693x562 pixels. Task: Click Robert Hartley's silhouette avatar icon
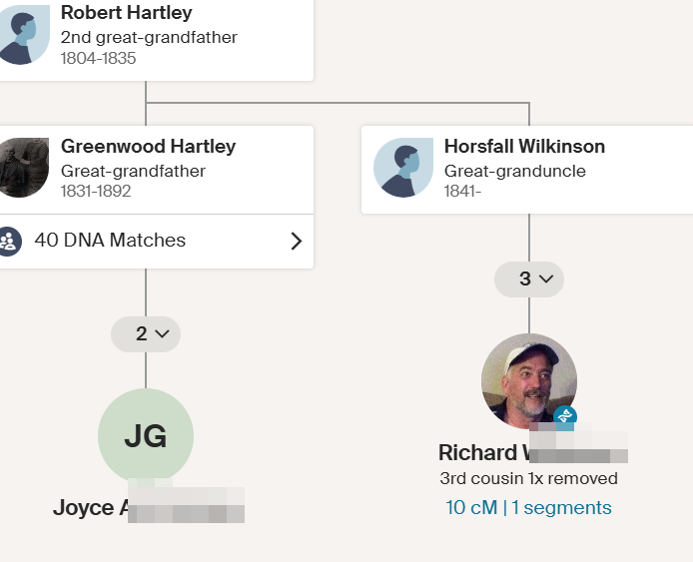tap(24, 35)
